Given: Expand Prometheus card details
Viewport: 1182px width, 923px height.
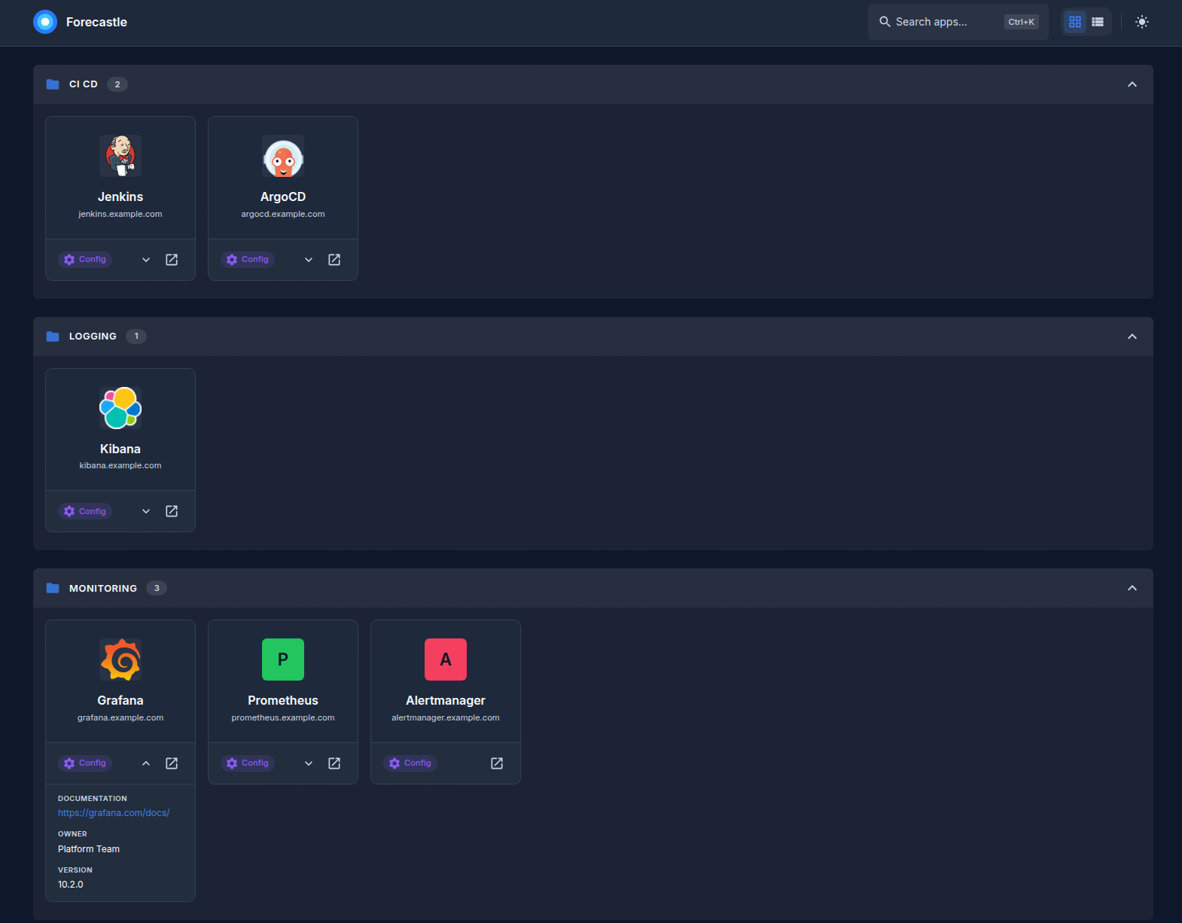Looking at the screenshot, I should click(x=309, y=763).
